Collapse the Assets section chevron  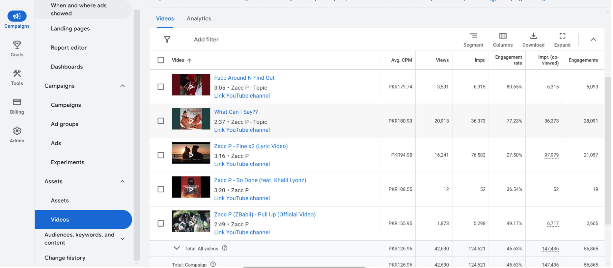pos(123,181)
